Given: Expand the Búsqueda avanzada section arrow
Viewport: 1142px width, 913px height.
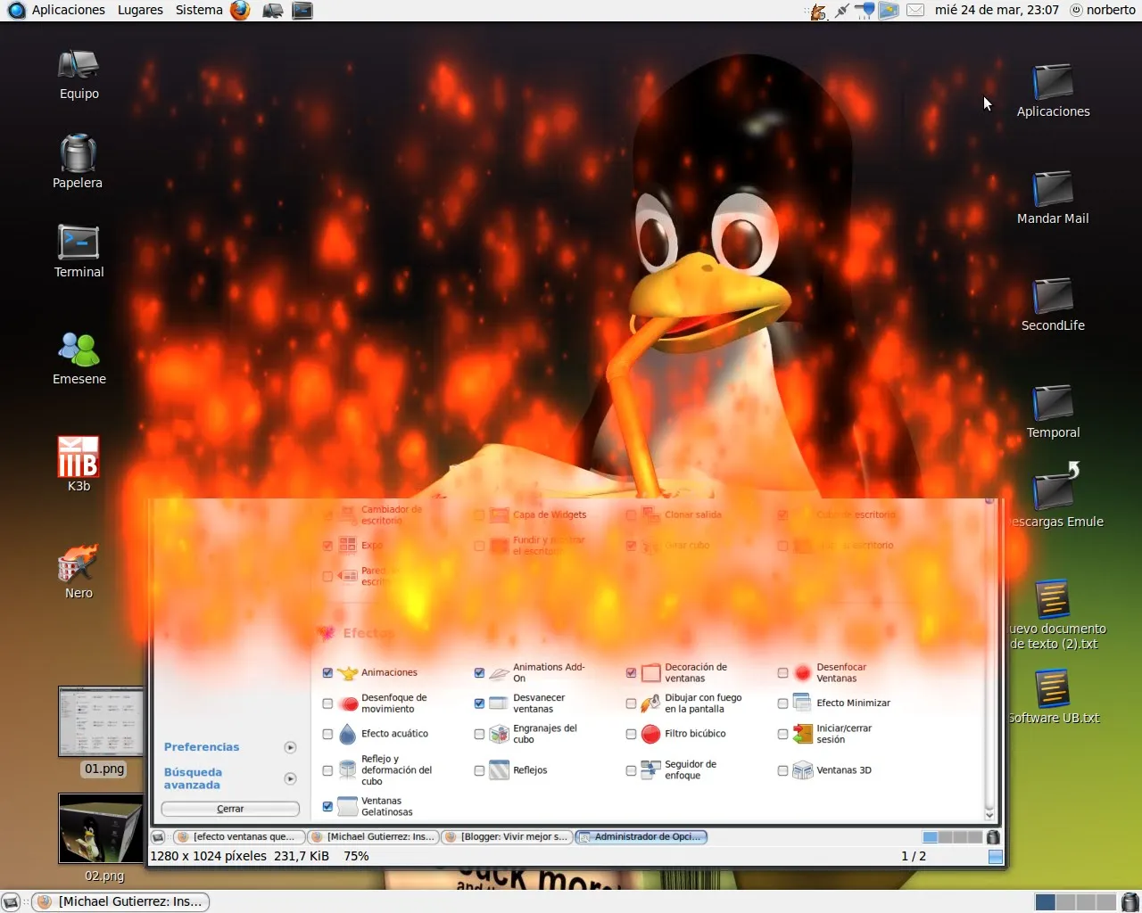Looking at the screenshot, I should (290, 778).
